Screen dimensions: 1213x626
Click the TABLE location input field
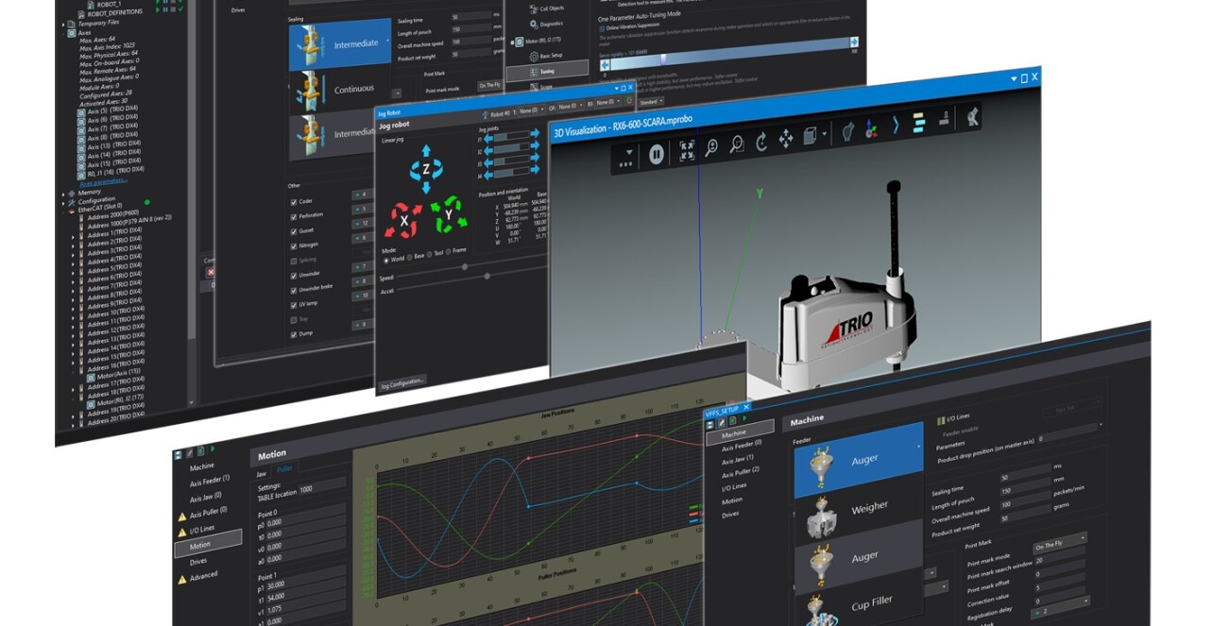pyautogui.click(x=322, y=484)
